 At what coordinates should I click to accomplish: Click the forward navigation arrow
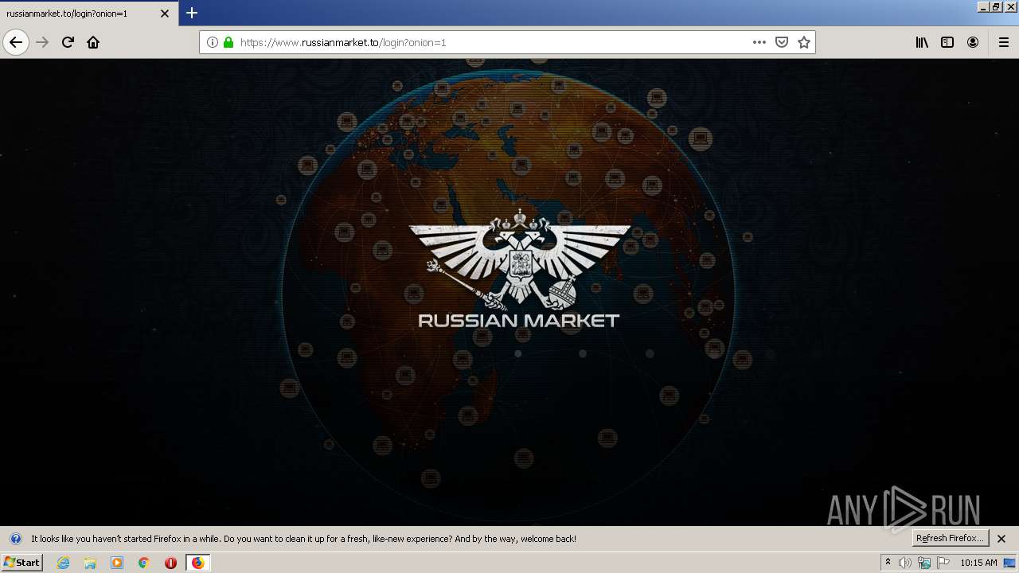point(42,42)
